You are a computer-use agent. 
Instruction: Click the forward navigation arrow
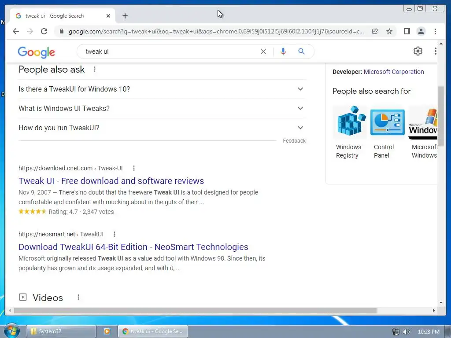coord(30,31)
